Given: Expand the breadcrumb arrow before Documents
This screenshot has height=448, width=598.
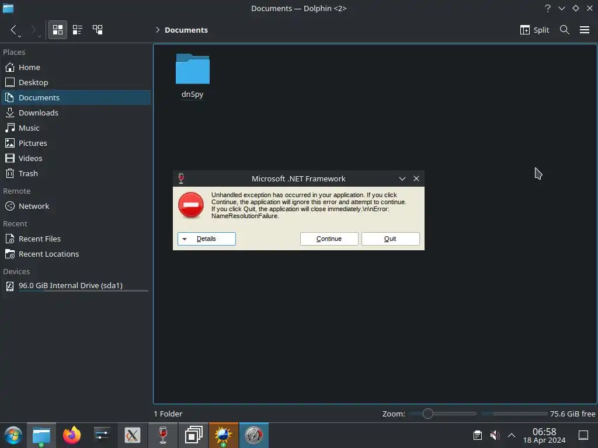Looking at the screenshot, I should point(158,30).
